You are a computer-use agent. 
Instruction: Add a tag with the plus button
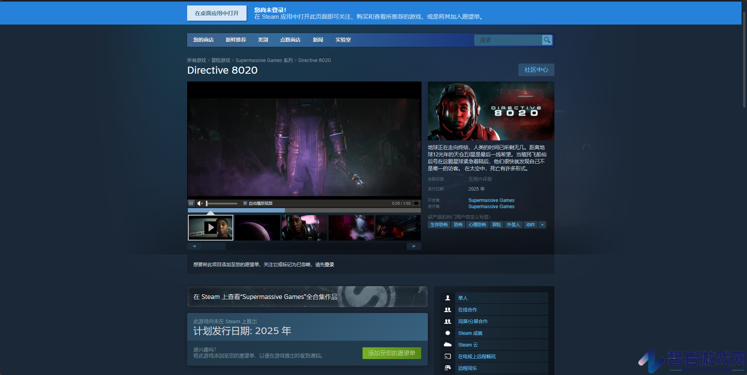542,225
